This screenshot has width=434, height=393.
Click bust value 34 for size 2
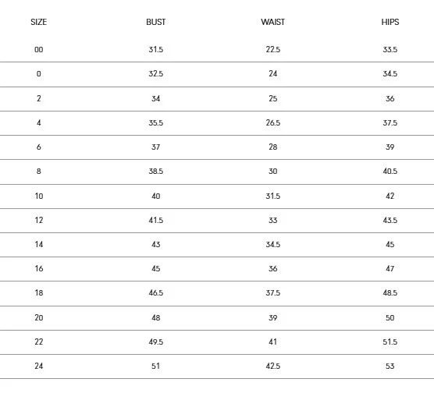[x=156, y=98]
